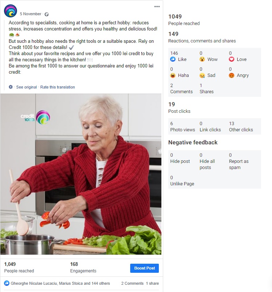Click the Love heart reaction icon

[x=231, y=59]
